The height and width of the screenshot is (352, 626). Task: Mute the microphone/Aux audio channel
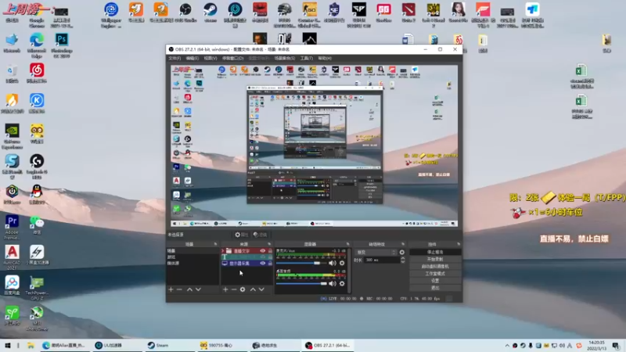click(332, 263)
